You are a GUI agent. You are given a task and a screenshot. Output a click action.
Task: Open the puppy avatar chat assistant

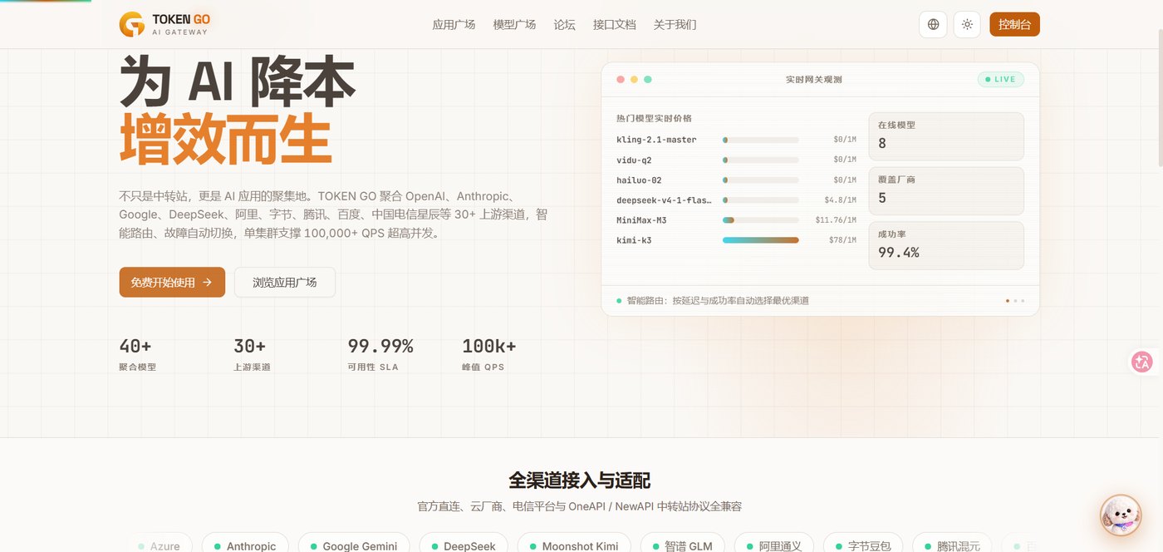coord(1121,515)
